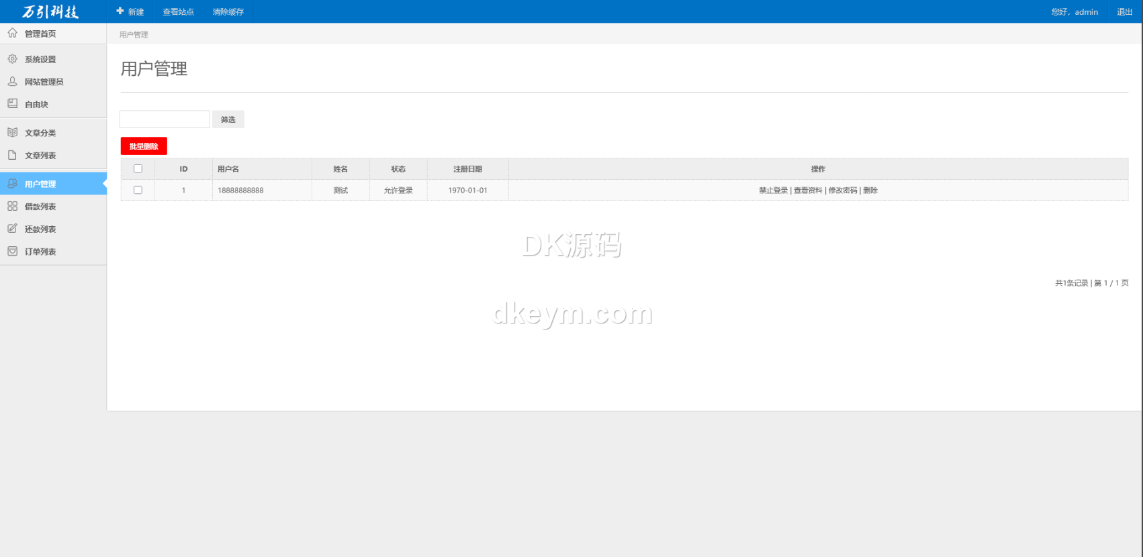Click the filter text input field
1143x557 pixels.
165,119
